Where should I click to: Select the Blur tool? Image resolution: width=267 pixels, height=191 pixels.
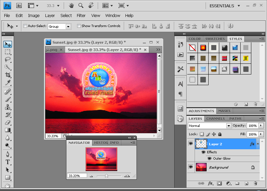(7, 138)
